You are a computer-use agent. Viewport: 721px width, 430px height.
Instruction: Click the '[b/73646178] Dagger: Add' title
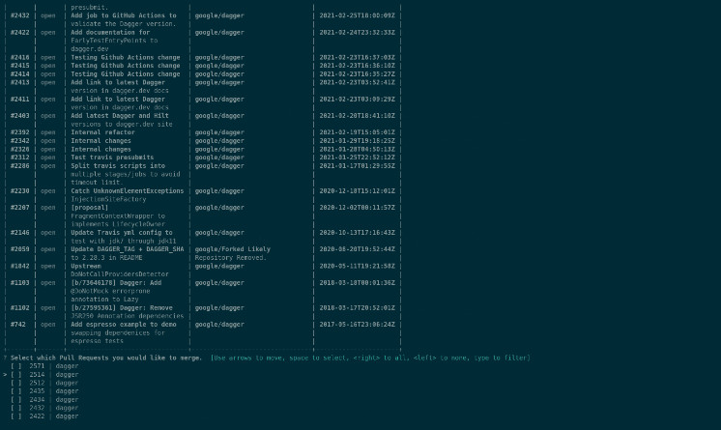(x=116, y=283)
